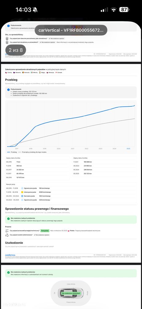142x309 pixels.
Task: Tap the Czechy flag icon
Action: pyautogui.click(x=6, y=72)
